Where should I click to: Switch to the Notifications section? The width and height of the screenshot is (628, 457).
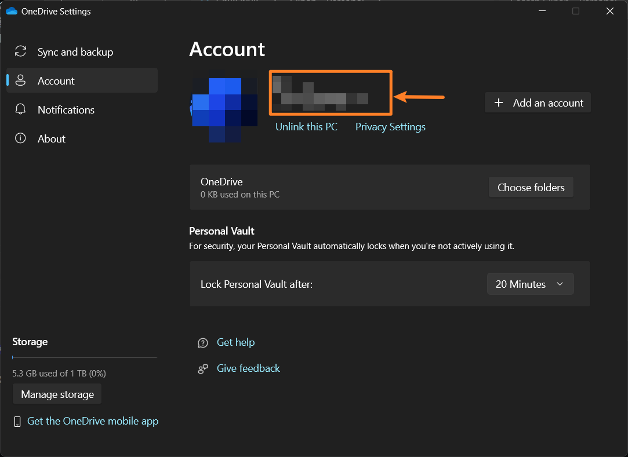(x=82, y=109)
